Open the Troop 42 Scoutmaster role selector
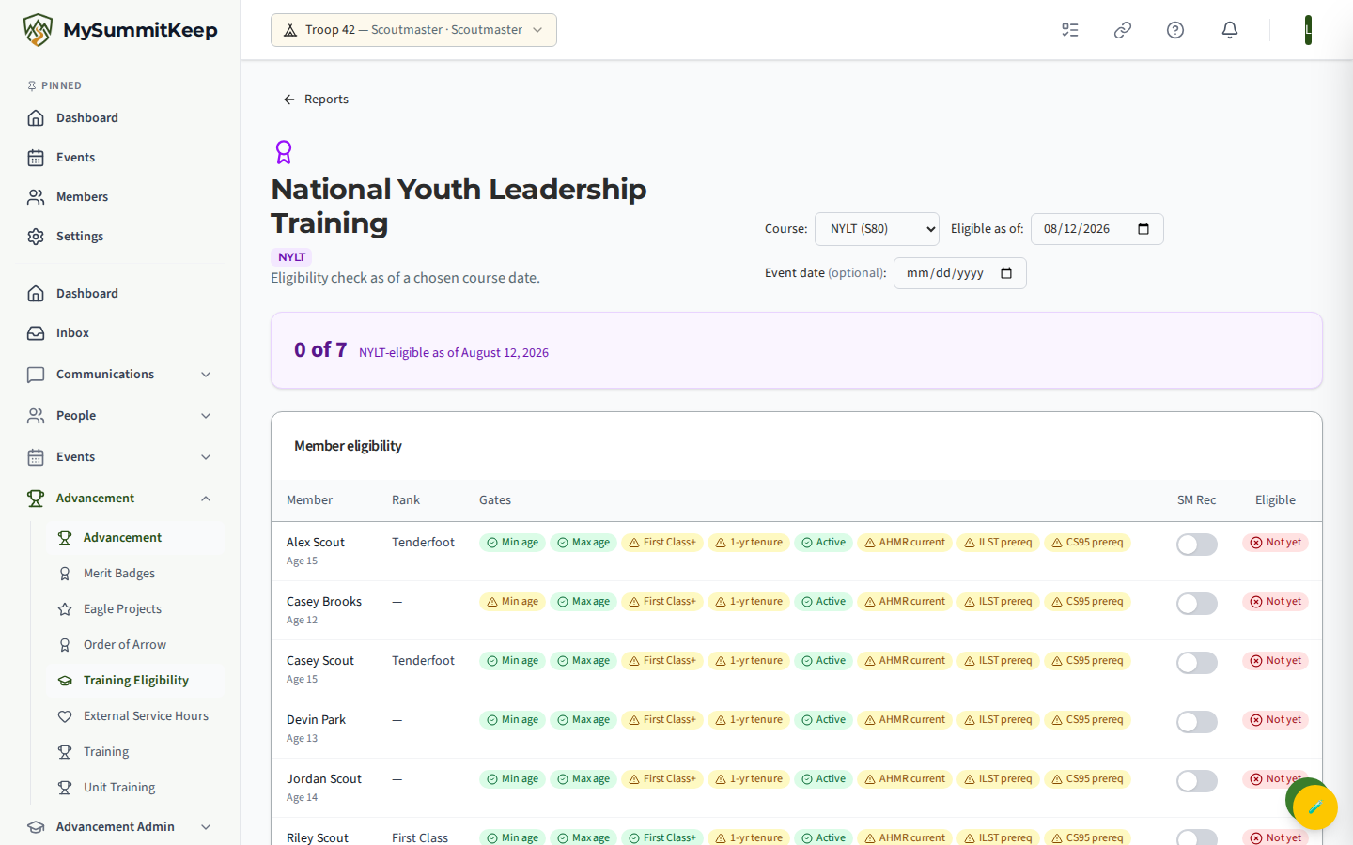The height and width of the screenshot is (845, 1353). pos(413,30)
